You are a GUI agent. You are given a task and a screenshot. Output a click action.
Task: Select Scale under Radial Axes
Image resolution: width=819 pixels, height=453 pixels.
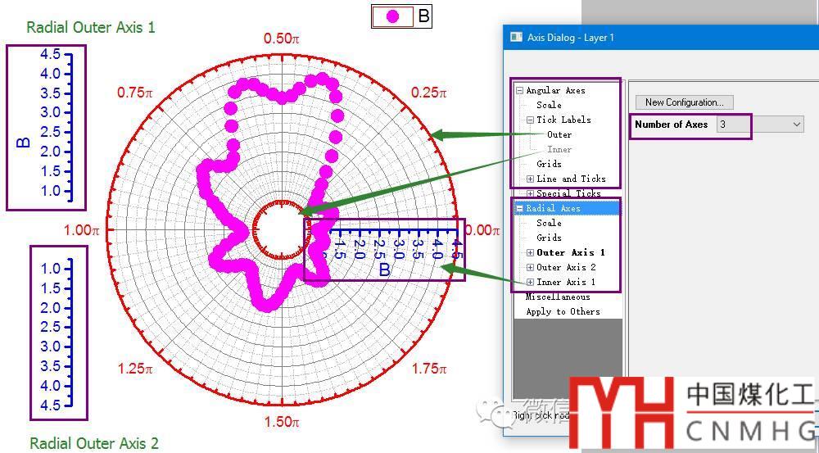coord(549,223)
